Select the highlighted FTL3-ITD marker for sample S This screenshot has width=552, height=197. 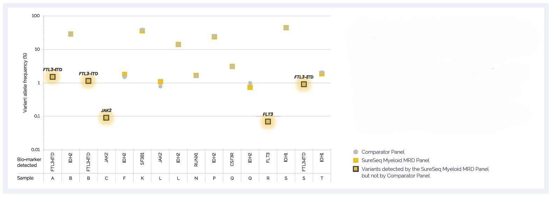[304, 84]
